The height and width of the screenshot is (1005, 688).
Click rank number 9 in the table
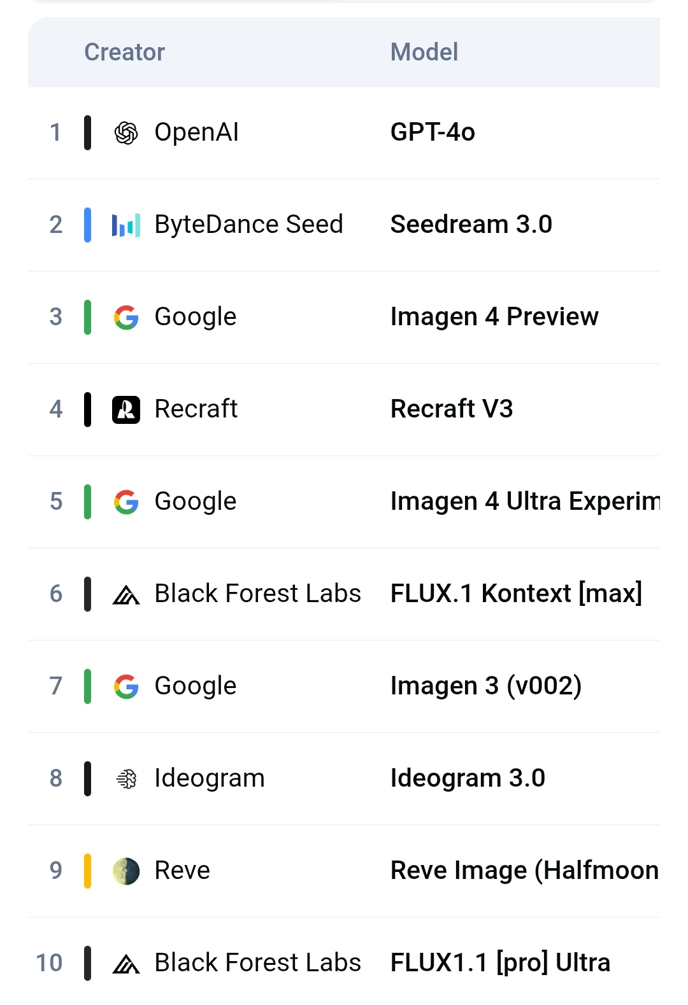(x=56, y=871)
